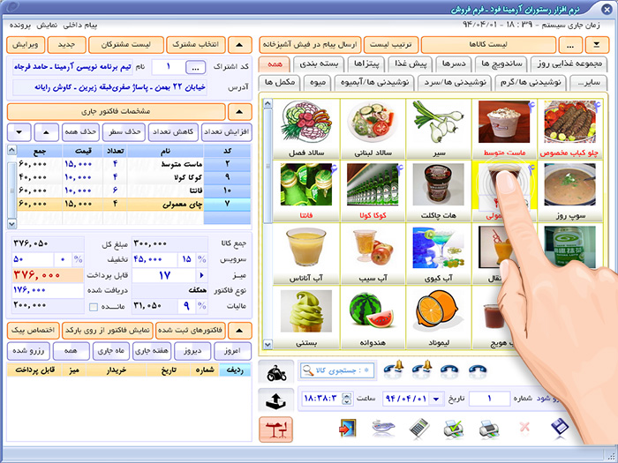
Task: Open the date dropdown arrow
Action: (x=436, y=399)
